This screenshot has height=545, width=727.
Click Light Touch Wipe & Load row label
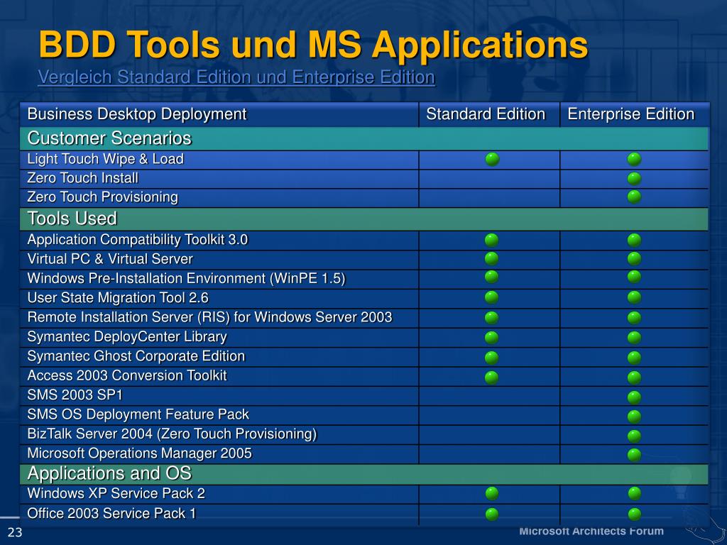(x=106, y=159)
